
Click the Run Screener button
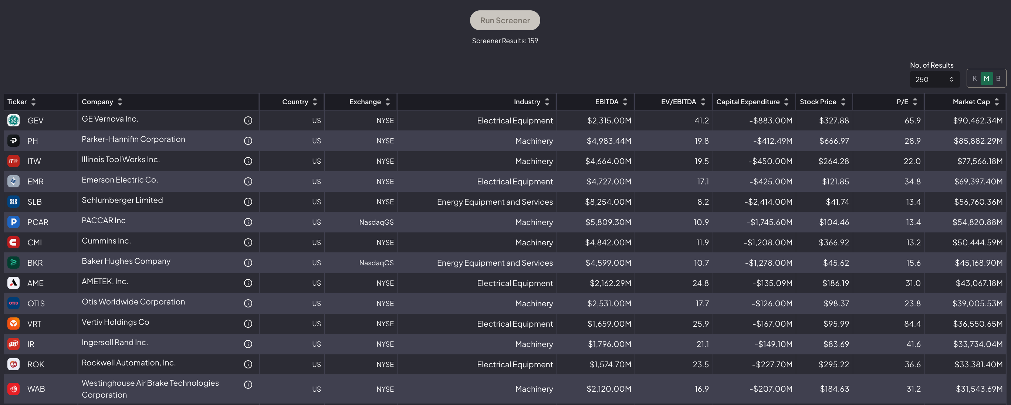(505, 20)
